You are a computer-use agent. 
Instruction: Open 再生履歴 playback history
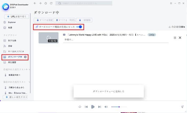(x=10, y=62)
